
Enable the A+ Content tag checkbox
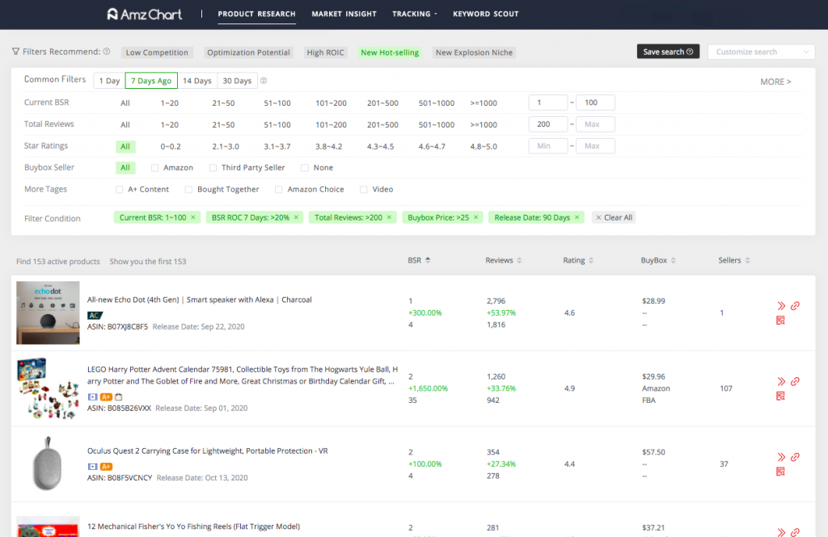click(x=120, y=190)
